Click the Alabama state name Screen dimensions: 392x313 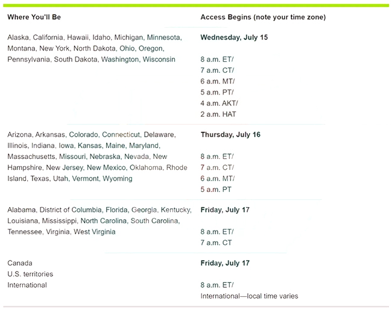coord(21,210)
